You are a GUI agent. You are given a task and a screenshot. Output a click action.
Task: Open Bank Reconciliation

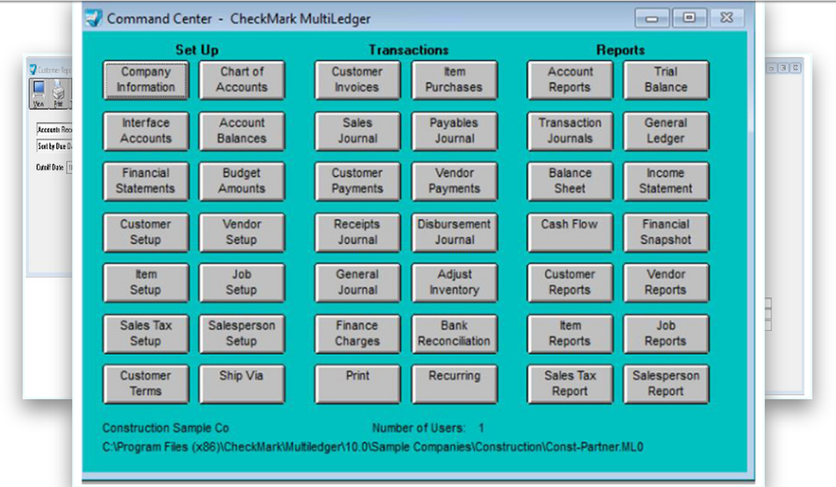454,333
